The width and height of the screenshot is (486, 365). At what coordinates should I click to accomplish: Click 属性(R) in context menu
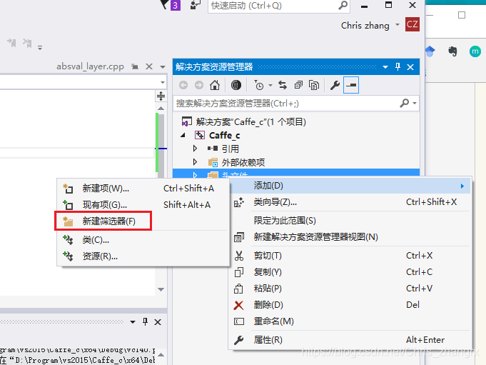tap(350, 340)
